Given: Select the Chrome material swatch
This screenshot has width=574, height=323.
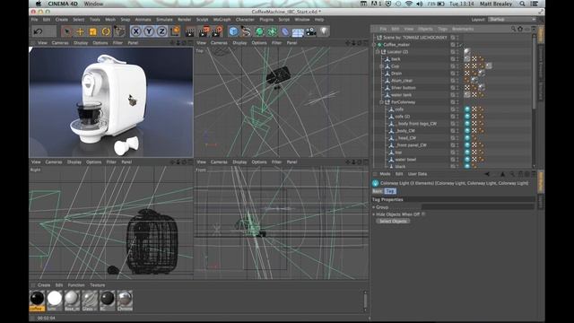Looking at the screenshot, I should [125, 299].
